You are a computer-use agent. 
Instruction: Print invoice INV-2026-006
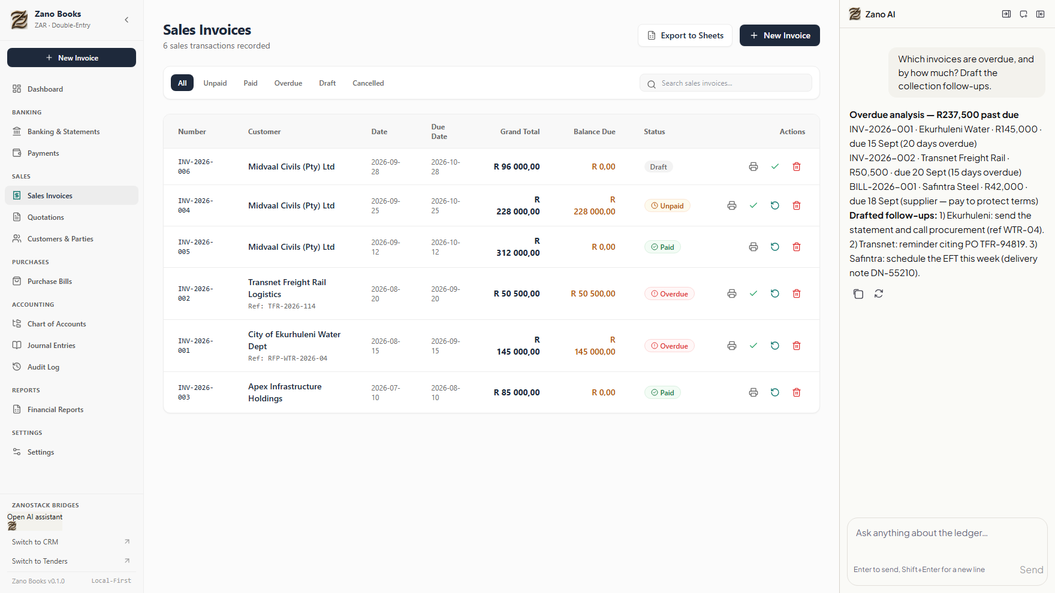point(753,167)
